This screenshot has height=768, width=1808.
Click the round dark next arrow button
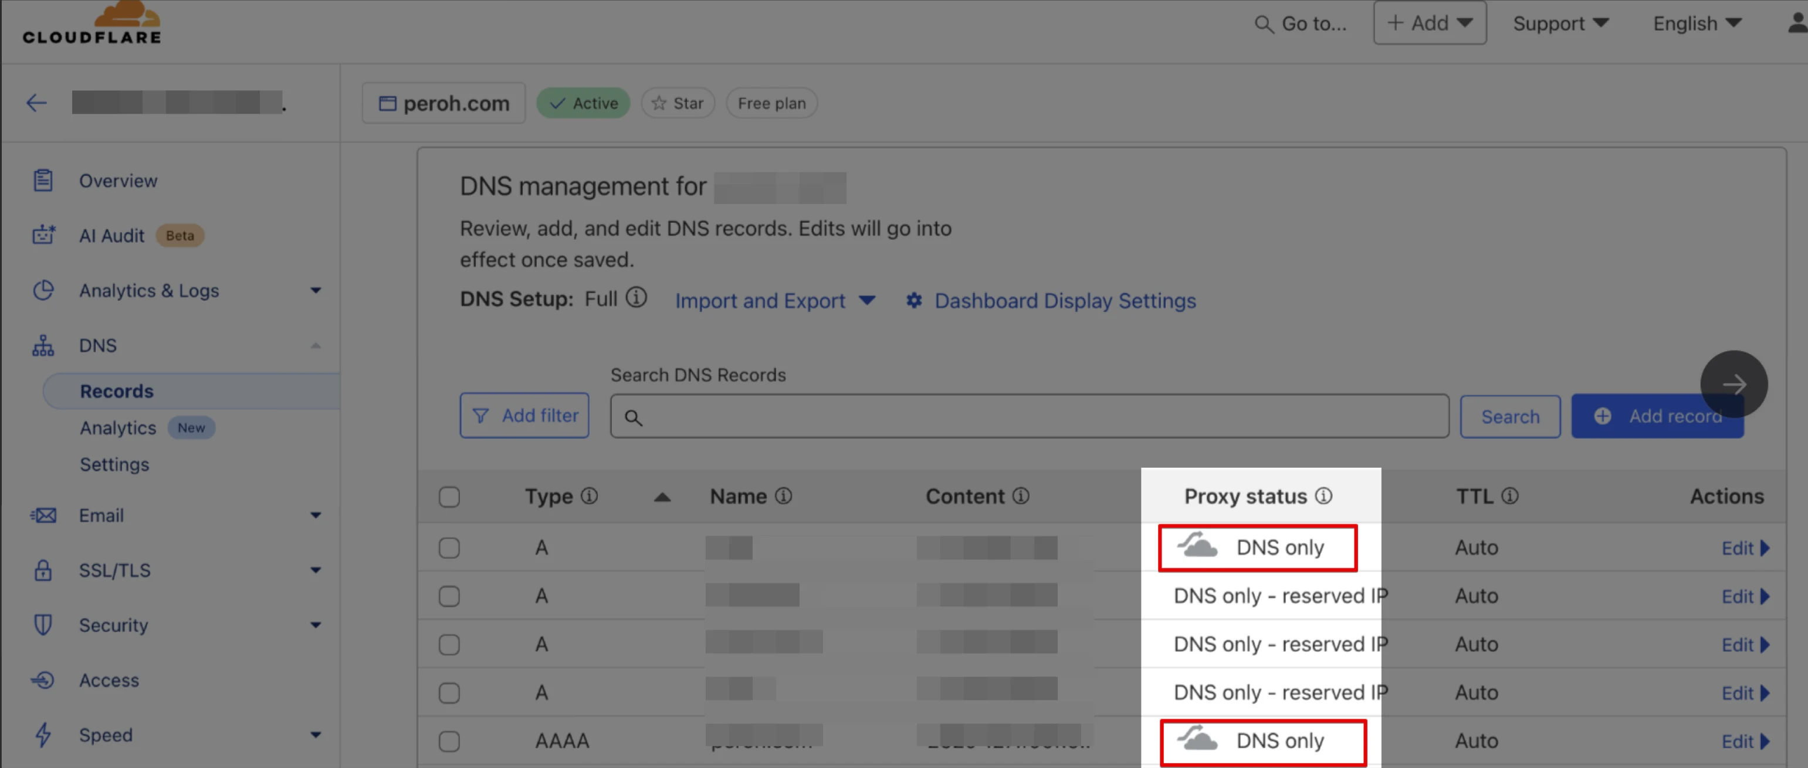tap(1733, 383)
